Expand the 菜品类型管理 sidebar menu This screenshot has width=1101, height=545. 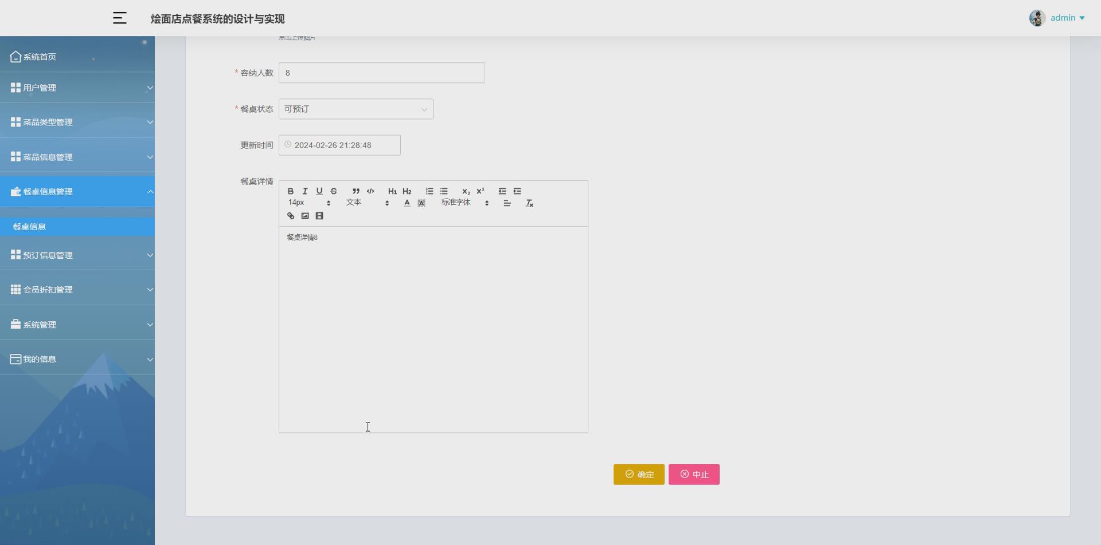(77, 122)
